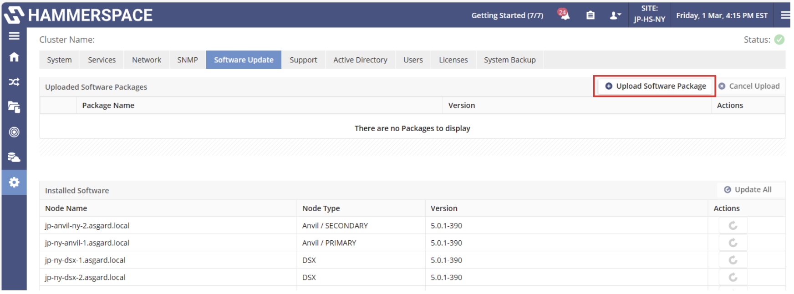Open the Administration gear icon in sidebar
Image resolution: width=794 pixels, height=294 pixels.
[14, 182]
